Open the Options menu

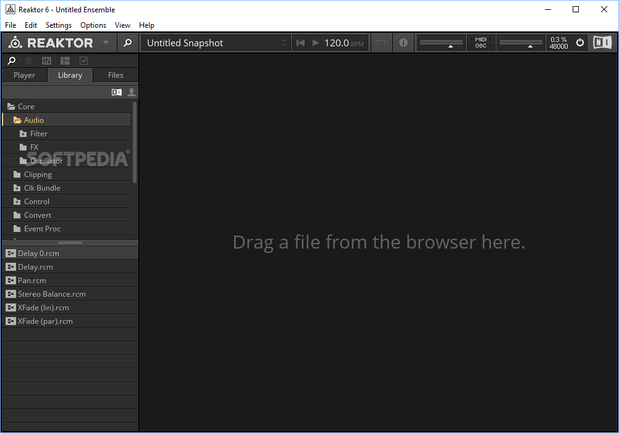[93, 25]
